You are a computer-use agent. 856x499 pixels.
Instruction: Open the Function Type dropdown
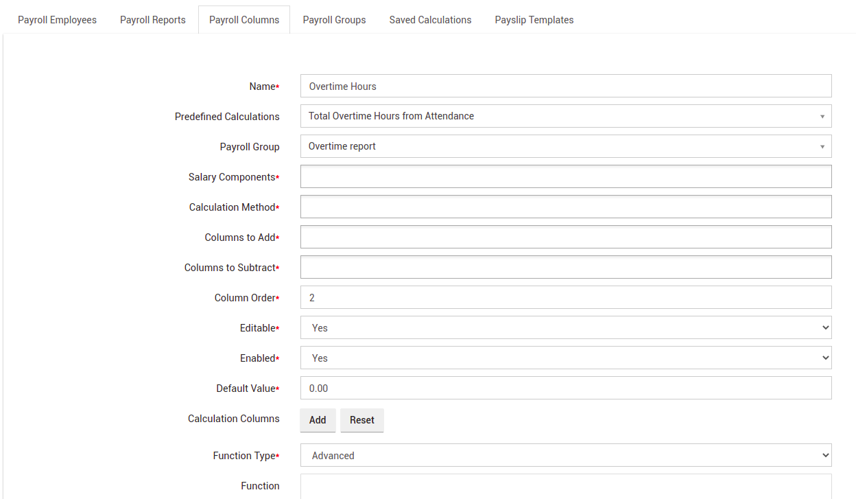[566, 455]
